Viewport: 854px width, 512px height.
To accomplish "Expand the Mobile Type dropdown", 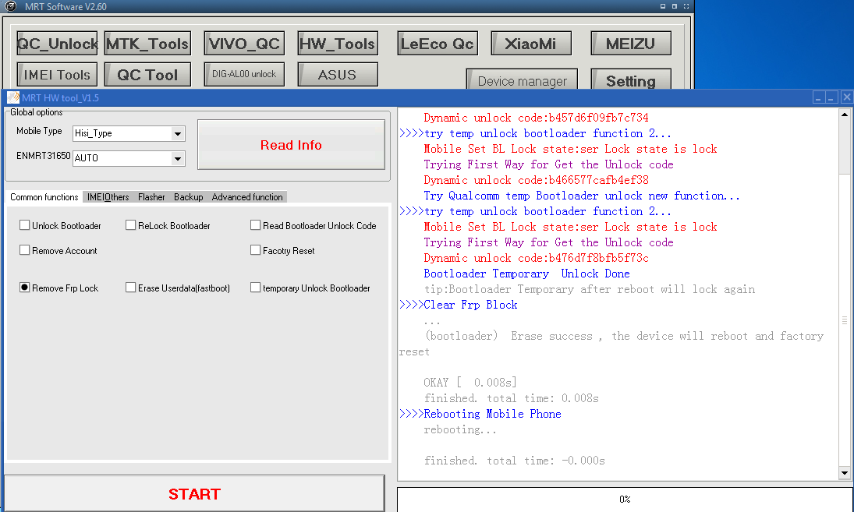I will [178, 133].
